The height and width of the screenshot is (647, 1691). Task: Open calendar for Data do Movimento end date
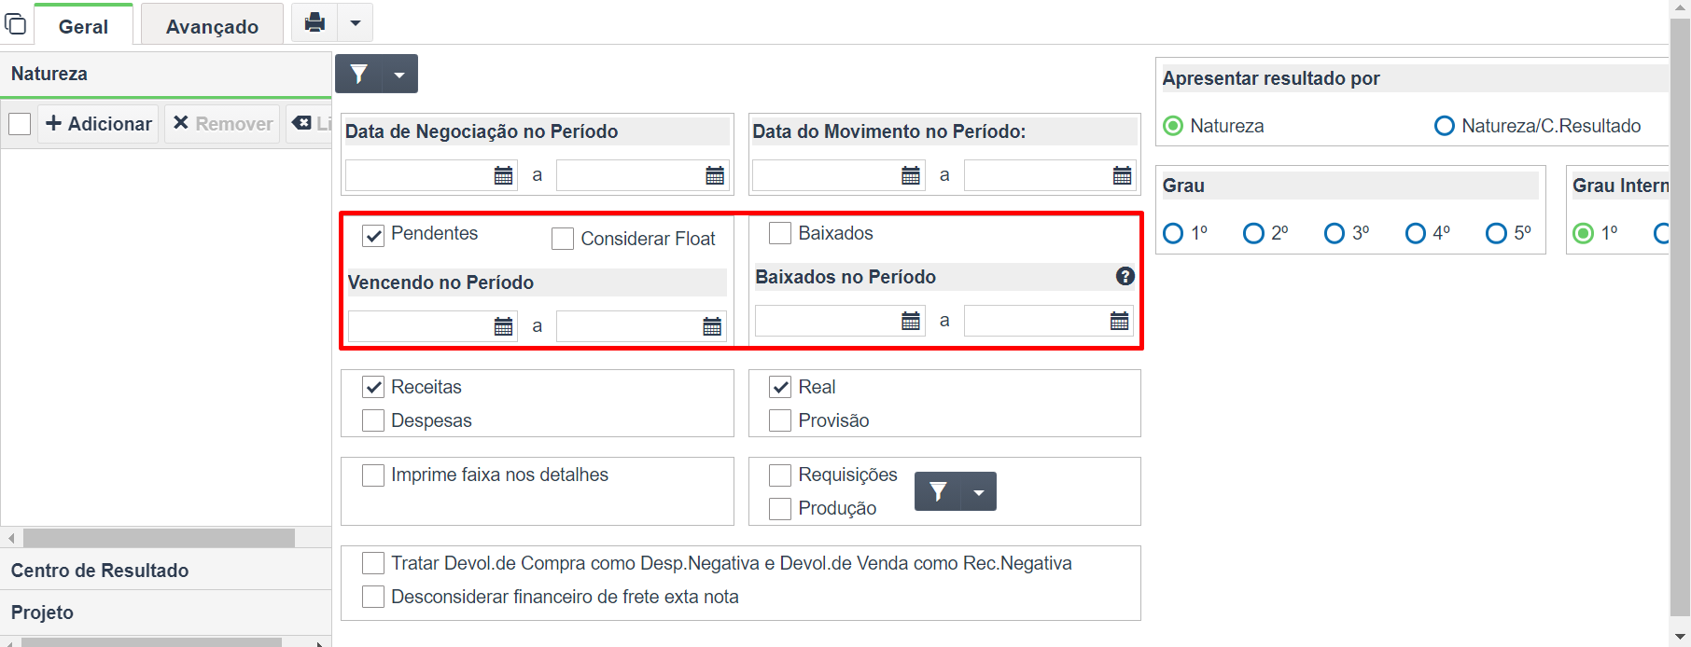point(1122,175)
